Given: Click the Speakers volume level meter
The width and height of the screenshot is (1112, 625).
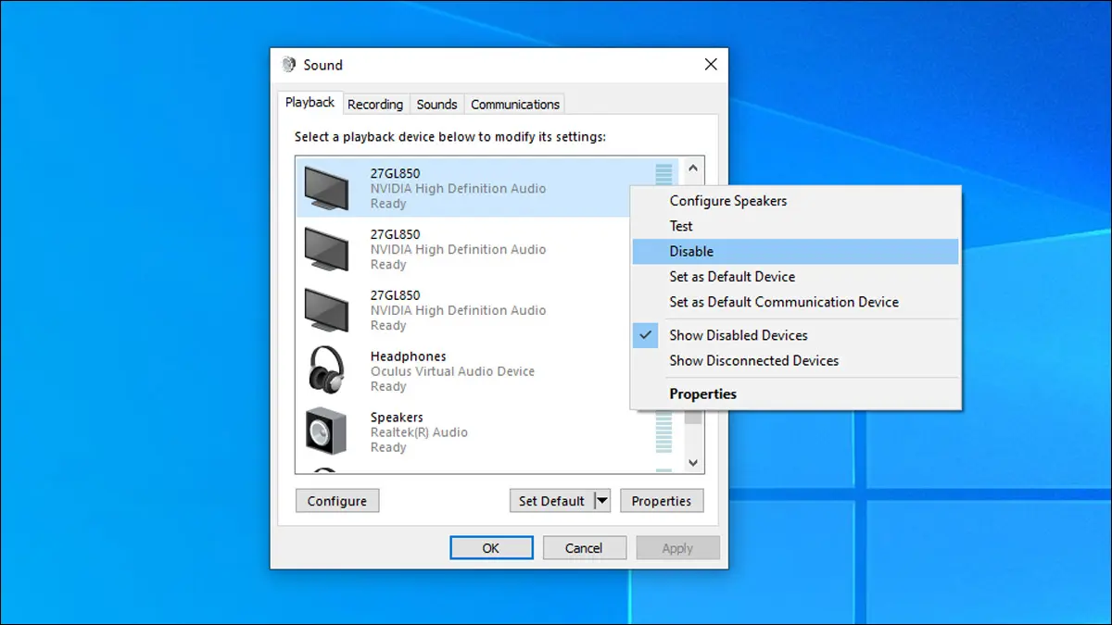Looking at the screenshot, I should pyautogui.click(x=663, y=432).
